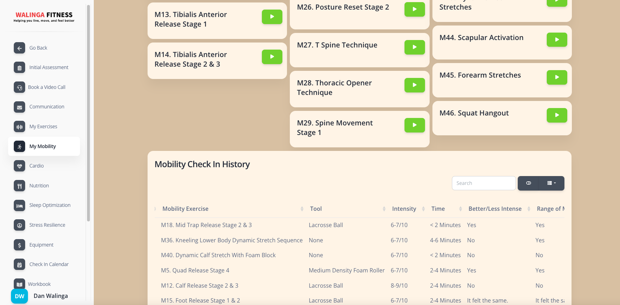This screenshot has width=620, height=305.
Task: Open My Exercises menu item
Action: click(x=43, y=126)
